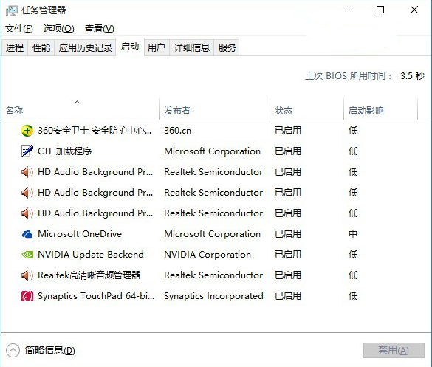The width and height of the screenshot is (432, 367).
Task: Select the NVIDIA Update Backend row name
Action: [x=91, y=255]
